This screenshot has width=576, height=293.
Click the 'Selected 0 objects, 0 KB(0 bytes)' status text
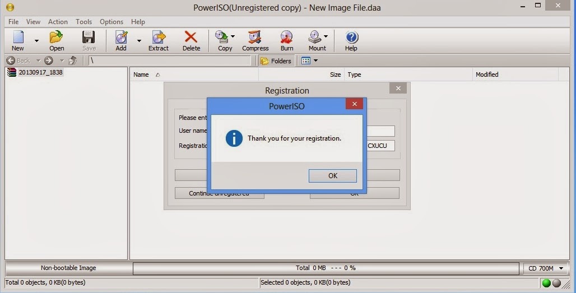(x=305, y=282)
